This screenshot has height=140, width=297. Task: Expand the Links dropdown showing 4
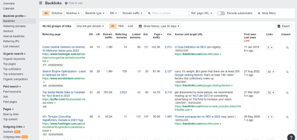point(270,117)
